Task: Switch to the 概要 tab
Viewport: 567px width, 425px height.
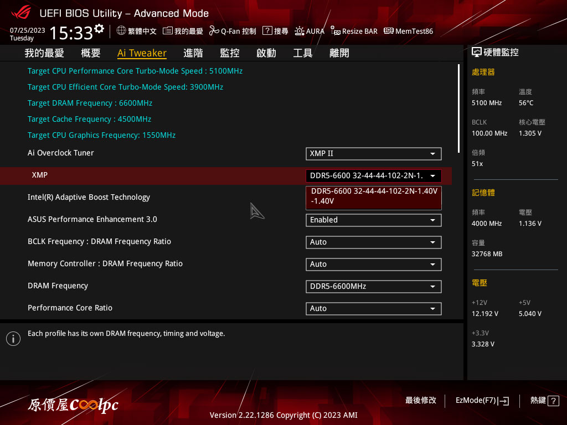Action: (x=90, y=53)
